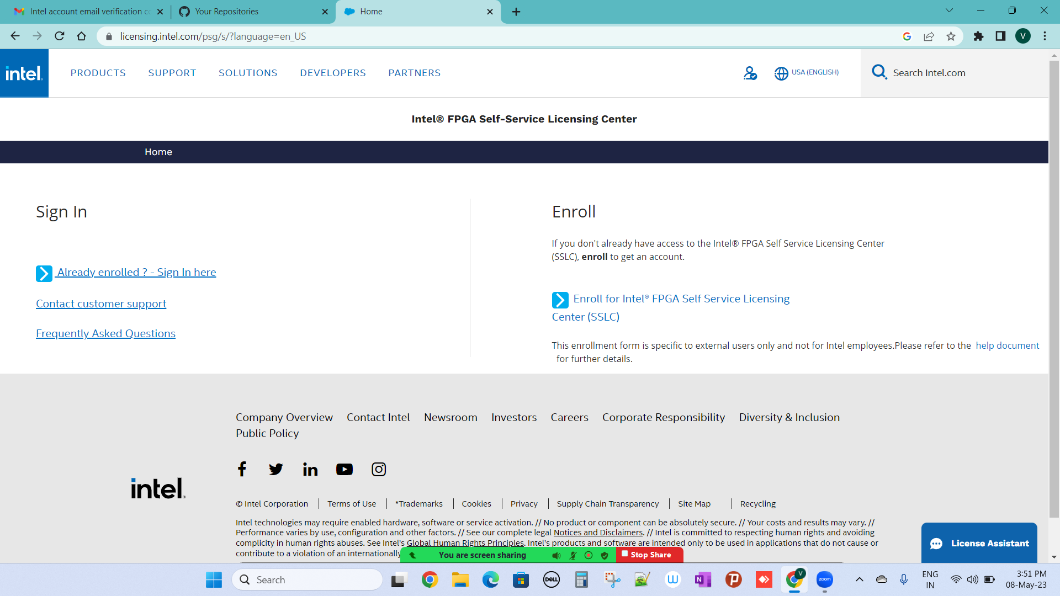Open the Products menu
Viewport: 1060px width, 596px height.
tap(98, 73)
